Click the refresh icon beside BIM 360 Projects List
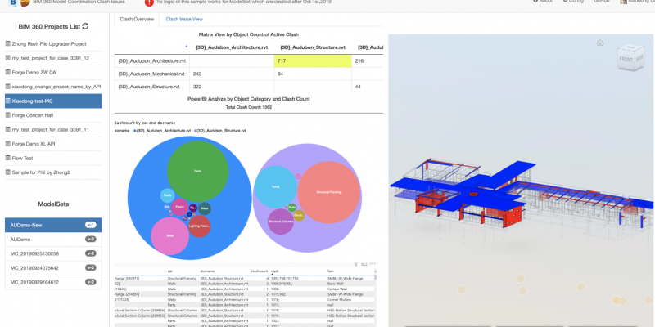 pos(84,27)
